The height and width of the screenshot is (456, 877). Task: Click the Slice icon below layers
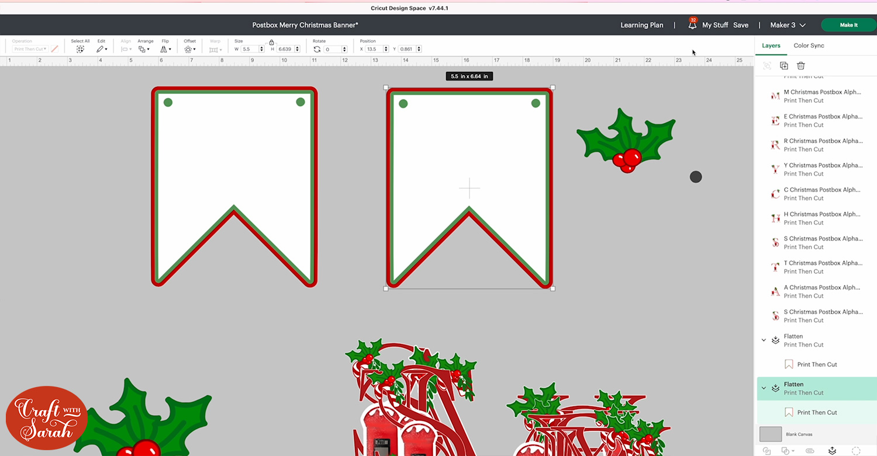[x=767, y=451]
